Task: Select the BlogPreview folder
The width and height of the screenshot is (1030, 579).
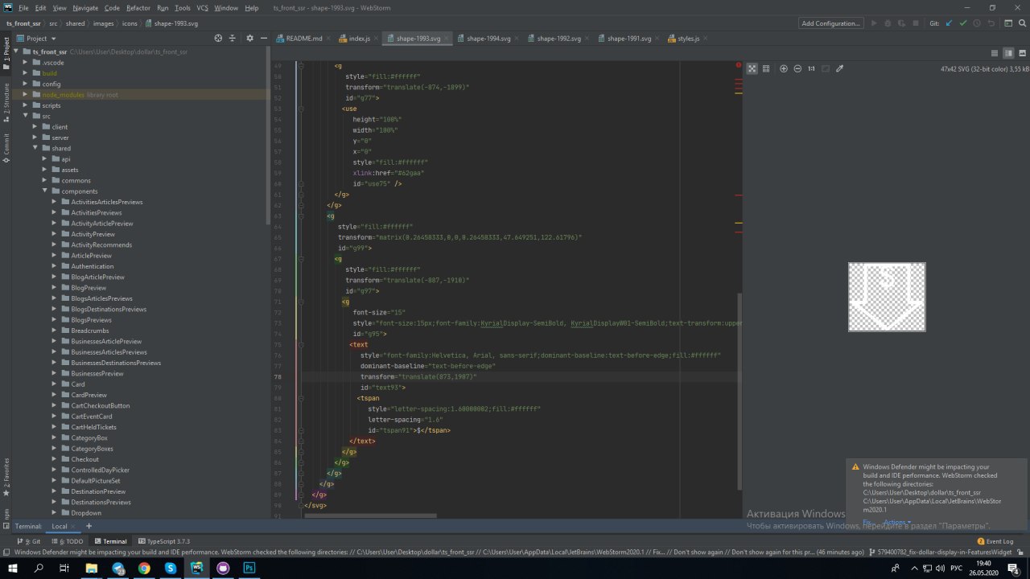Action: coord(89,287)
